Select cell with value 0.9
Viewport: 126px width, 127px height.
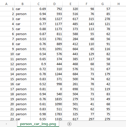coord(39,64)
